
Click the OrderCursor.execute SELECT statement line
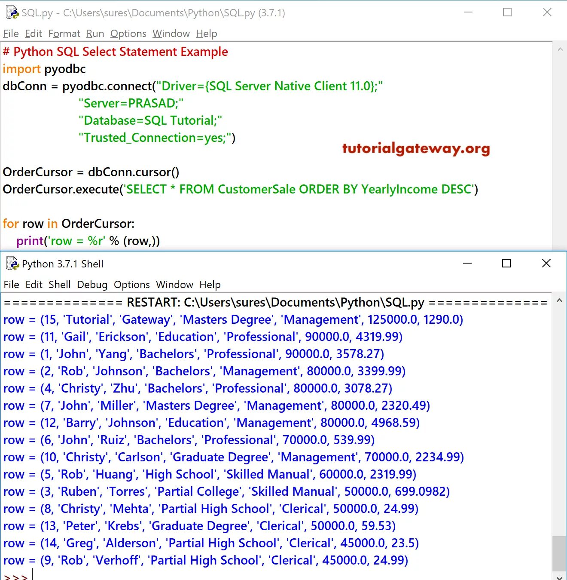click(240, 189)
